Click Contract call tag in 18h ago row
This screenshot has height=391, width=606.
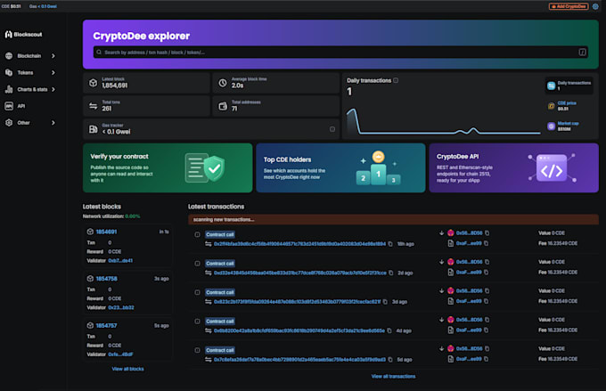tap(220, 234)
